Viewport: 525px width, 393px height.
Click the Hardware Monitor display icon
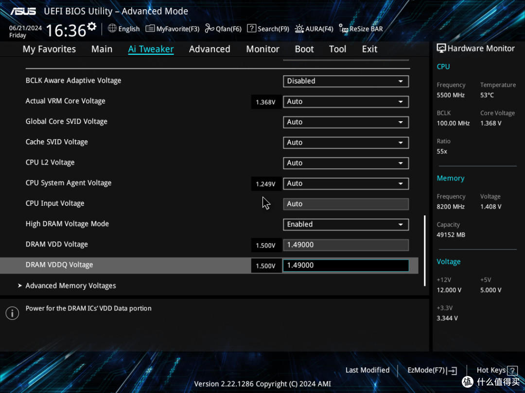pos(441,49)
